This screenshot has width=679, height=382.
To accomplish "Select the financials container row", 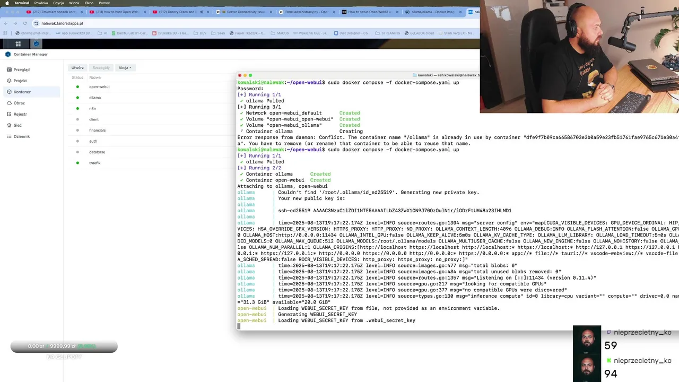I will pos(153,131).
